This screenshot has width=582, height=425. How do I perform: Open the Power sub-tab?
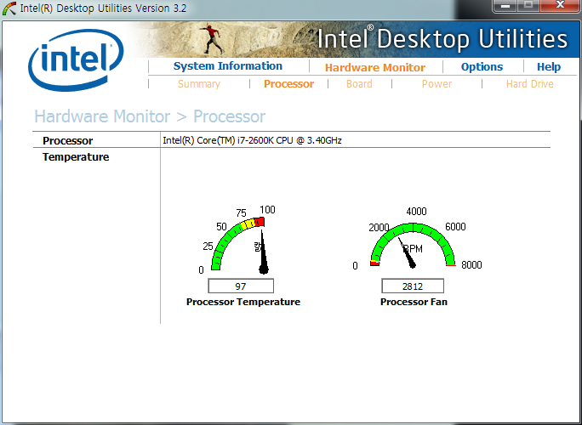tap(436, 84)
